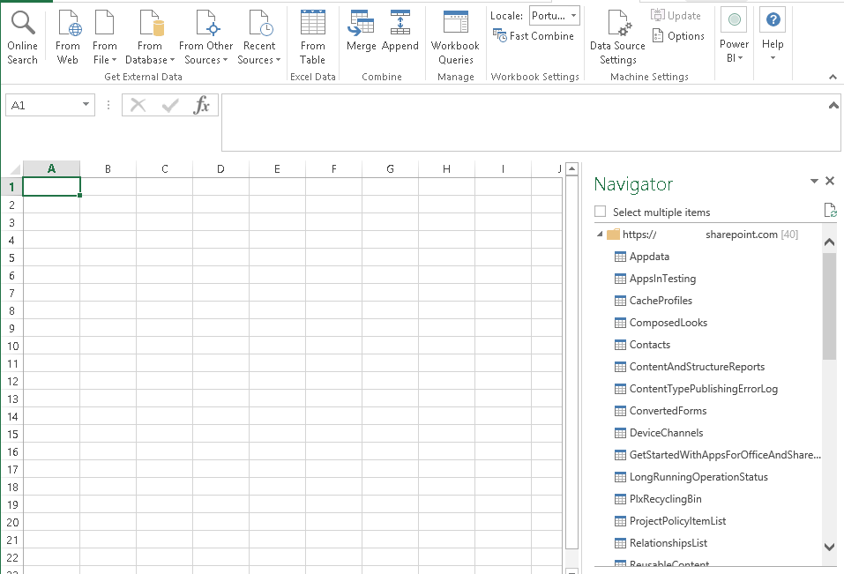Click the refresh icon in the Navigator

point(830,210)
